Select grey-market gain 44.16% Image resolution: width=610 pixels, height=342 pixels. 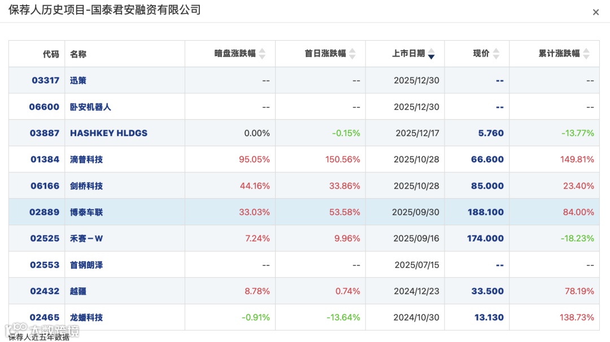pyautogui.click(x=255, y=186)
